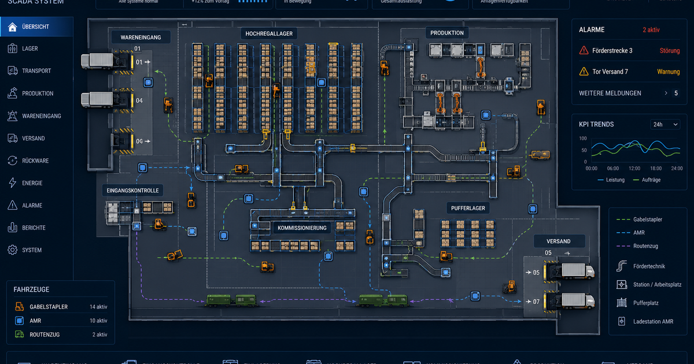Select the Pufferlager zone label on the map

468,208
